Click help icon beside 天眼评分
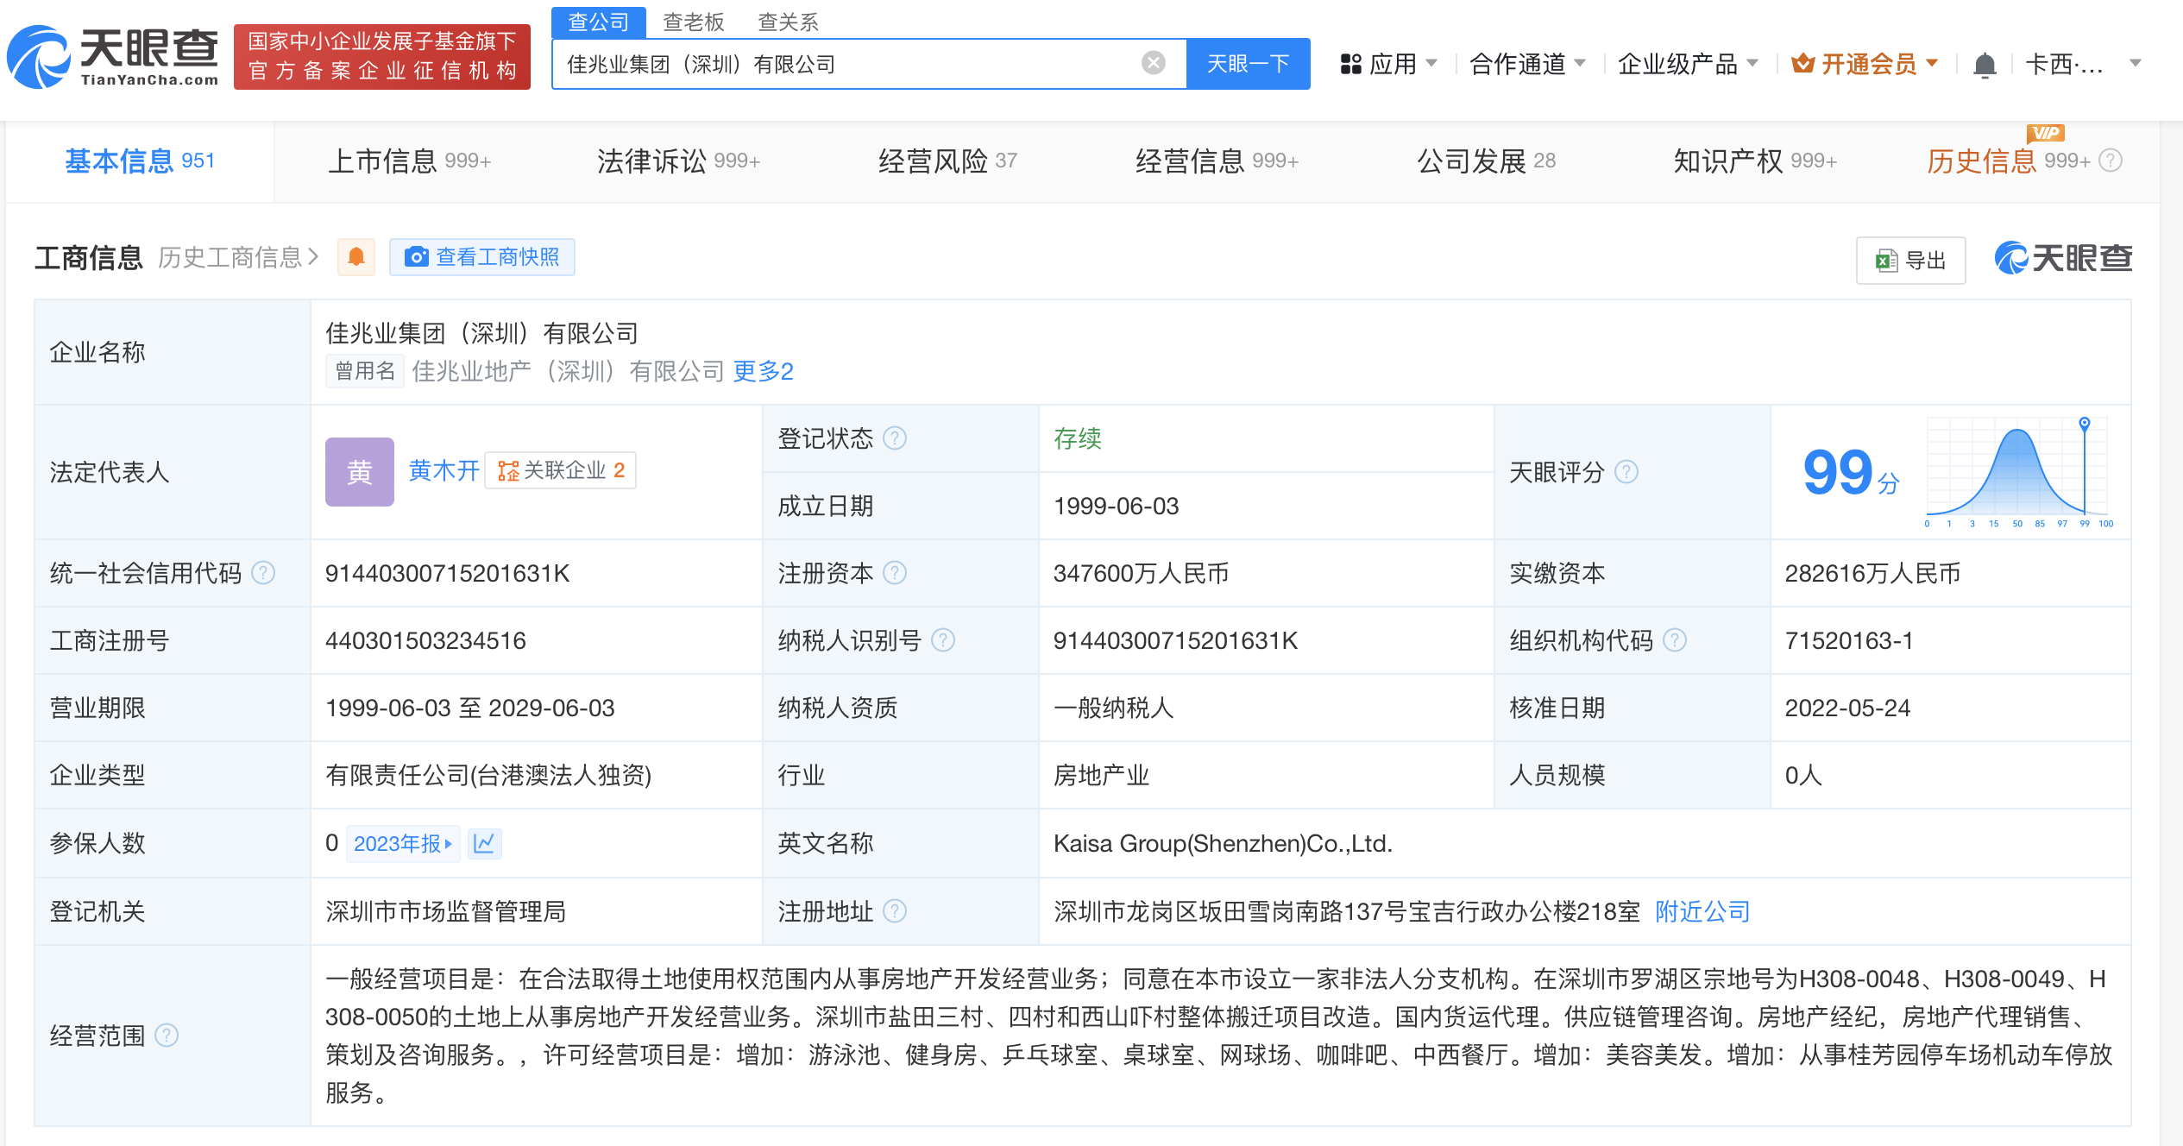This screenshot has height=1146, width=2183. pos(1628,472)
